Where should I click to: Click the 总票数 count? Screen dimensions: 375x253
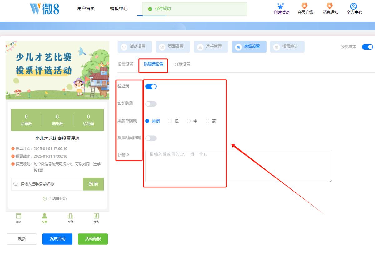(26, 120)
